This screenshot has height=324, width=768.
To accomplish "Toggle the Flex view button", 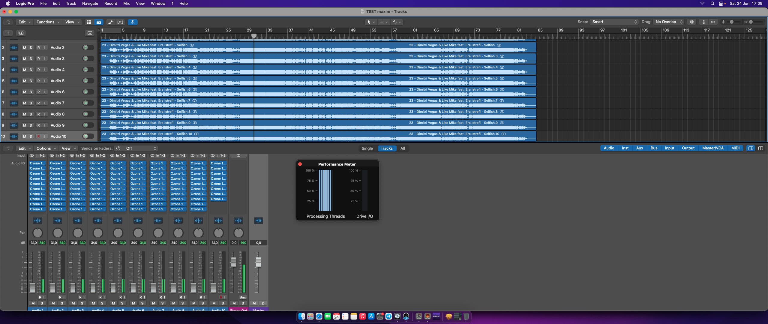I will click(x=120, y=22).
